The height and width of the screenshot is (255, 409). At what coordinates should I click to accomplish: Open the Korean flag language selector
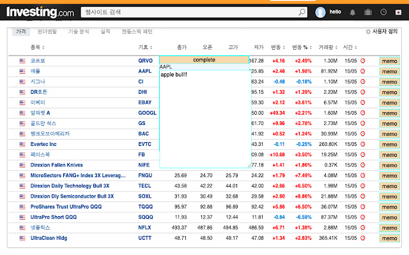click(x=398, y=12)
